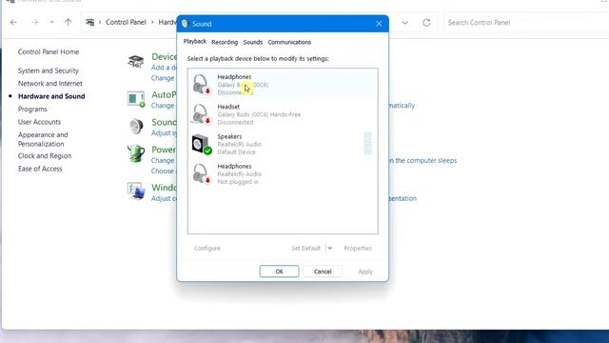Open Ease of Access link
Screen dimensions: 609x343
pyautogui.click(x=40, y=169)
